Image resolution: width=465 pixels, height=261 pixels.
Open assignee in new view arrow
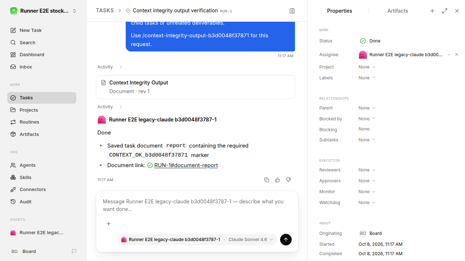(456, 55)
